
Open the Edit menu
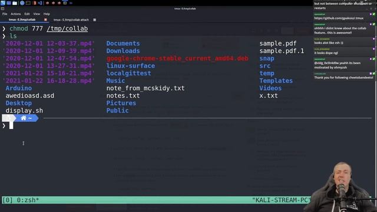pos(27,14)
